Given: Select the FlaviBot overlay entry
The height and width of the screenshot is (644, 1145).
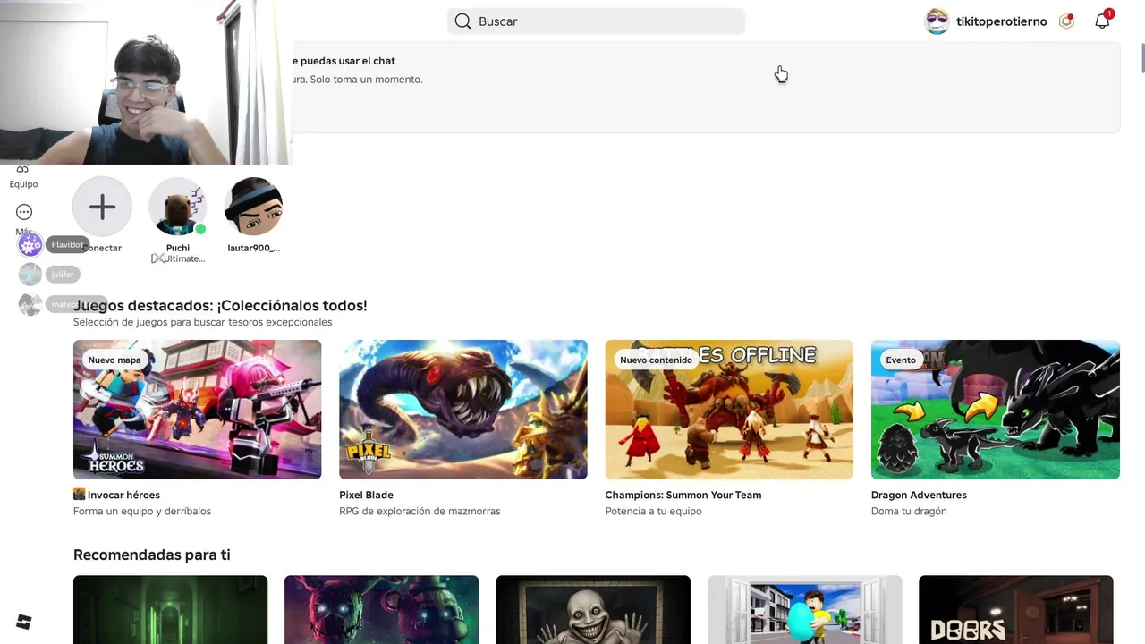Looking at the screenshot, I should [54, 245].
